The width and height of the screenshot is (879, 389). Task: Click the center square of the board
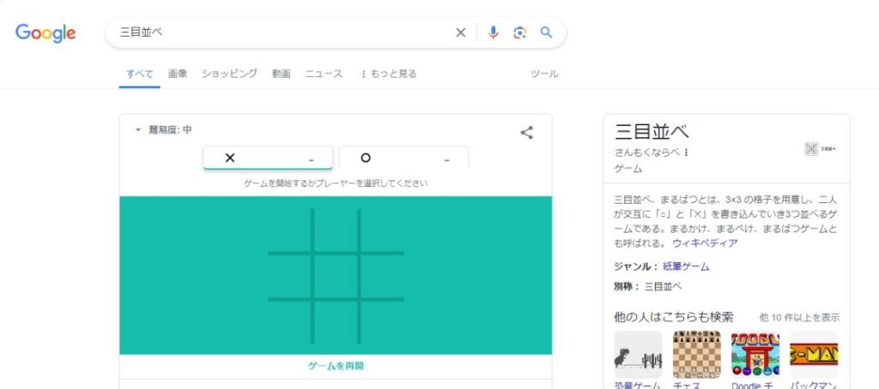(x=336, y=276)
